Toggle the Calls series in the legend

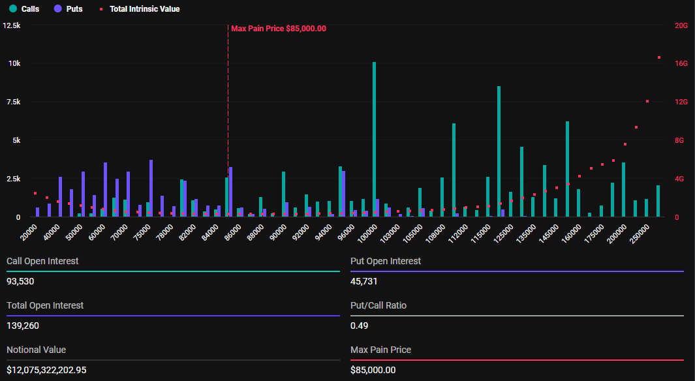[30, 9]
